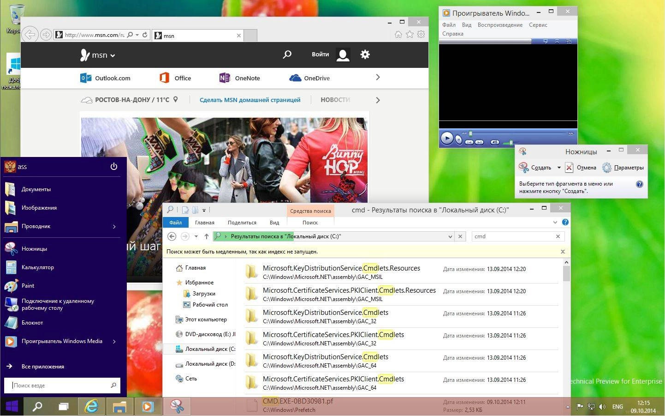Switch to Главная ribbon tab
665x416 pixels.
(x=204, y=223)
